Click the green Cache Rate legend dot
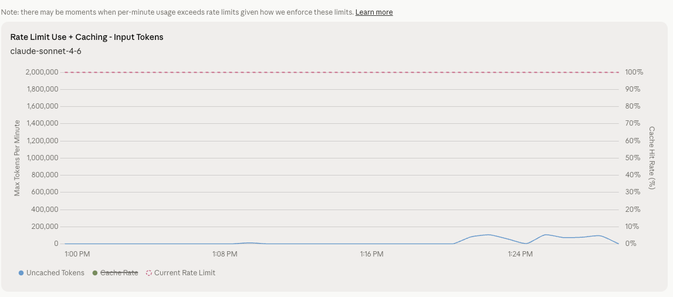 point(95,273)
